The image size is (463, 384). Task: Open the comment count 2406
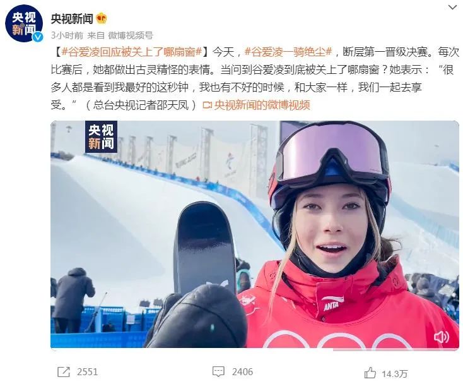242,372
